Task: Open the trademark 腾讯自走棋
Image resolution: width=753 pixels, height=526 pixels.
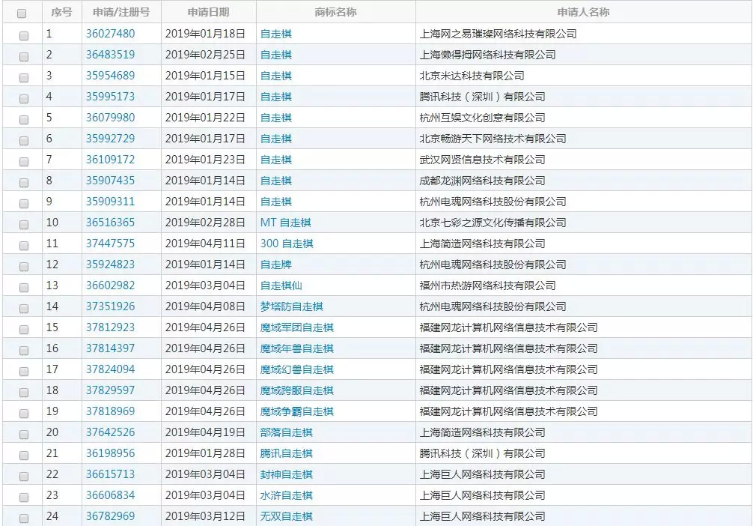Action: tap(287, 453)
